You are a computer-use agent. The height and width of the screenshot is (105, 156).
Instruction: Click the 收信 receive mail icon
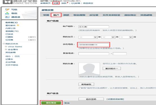click(x=7, y=13)
